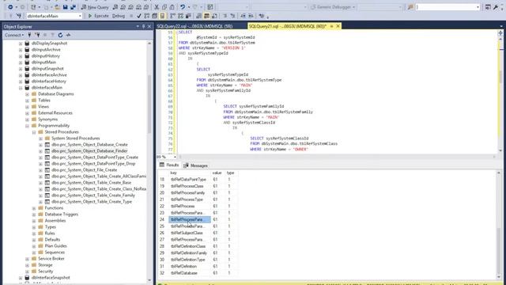The image size is (506, 285).
Task: Refresh the Object Explorer tree
Action: (x=60, y=35)
